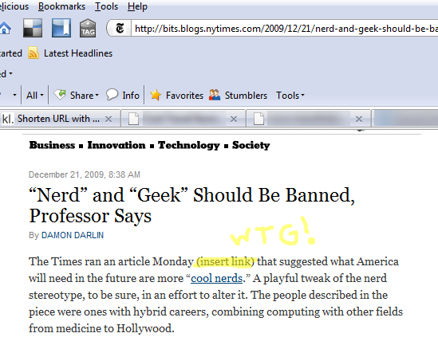438x337 pixels.
Task: Open the Tools menu in menu bar
Action: pos(106,6)
